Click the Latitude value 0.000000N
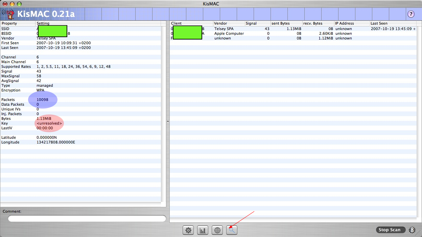422x237 pixels. click(x=47, y=137)
